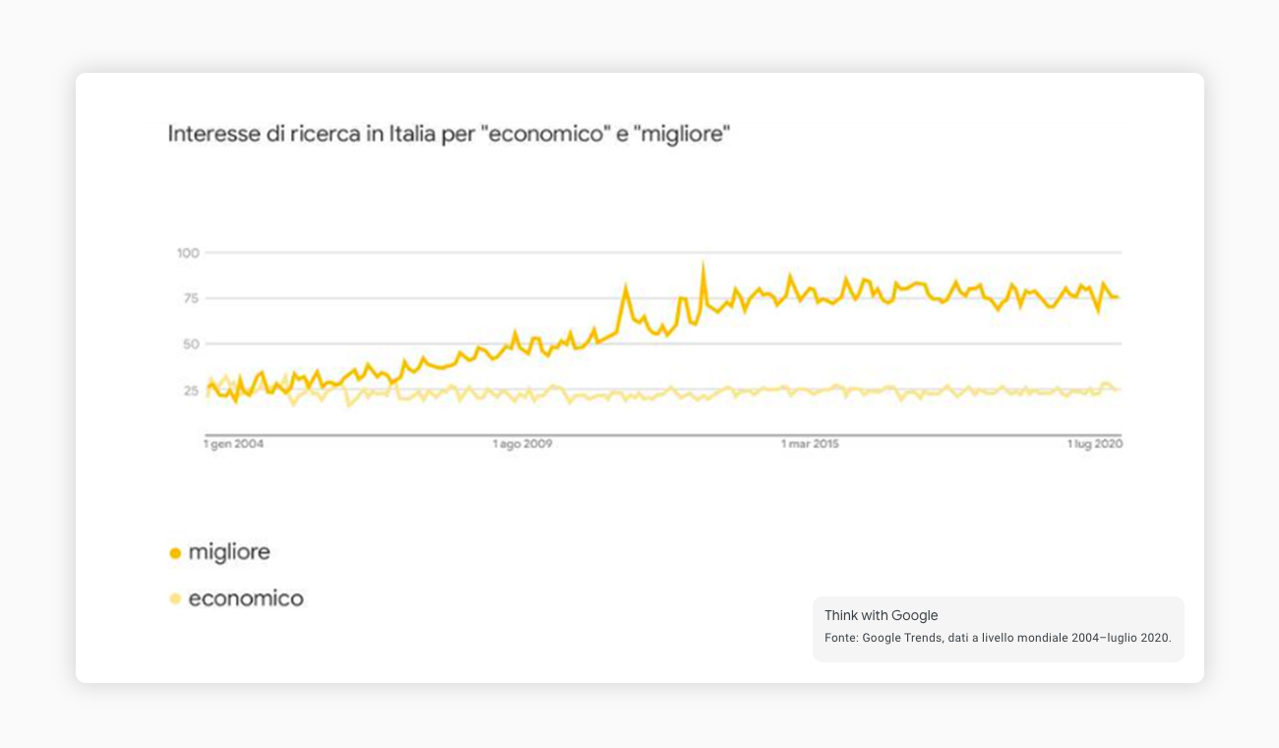
Task: Click the 1 lug 2020 axis date
Action: pos(1095,444)
